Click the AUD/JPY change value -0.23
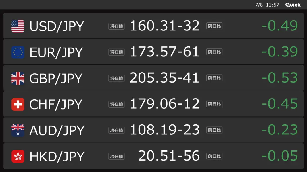The image size is (307, 172). pyautogui.click(x=280, y=130)
